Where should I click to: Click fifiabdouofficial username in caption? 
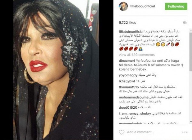(x=131, y=32)
